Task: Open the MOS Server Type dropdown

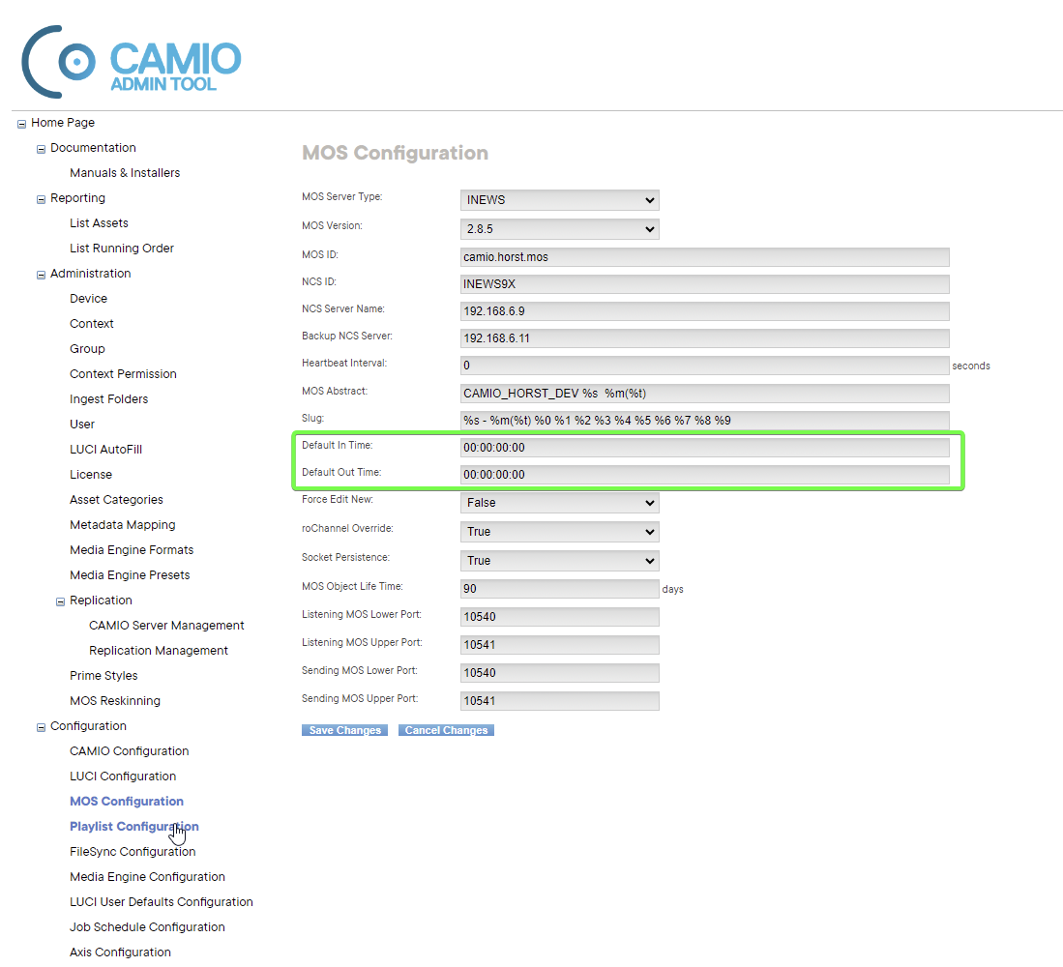Action: point(559,200)
